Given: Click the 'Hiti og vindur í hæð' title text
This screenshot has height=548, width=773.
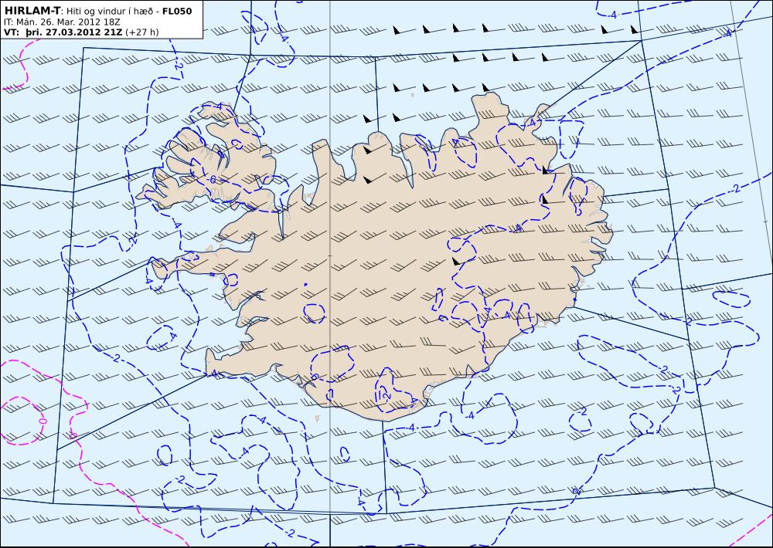Looking at the screenshot, I should (x=108, y=12).
